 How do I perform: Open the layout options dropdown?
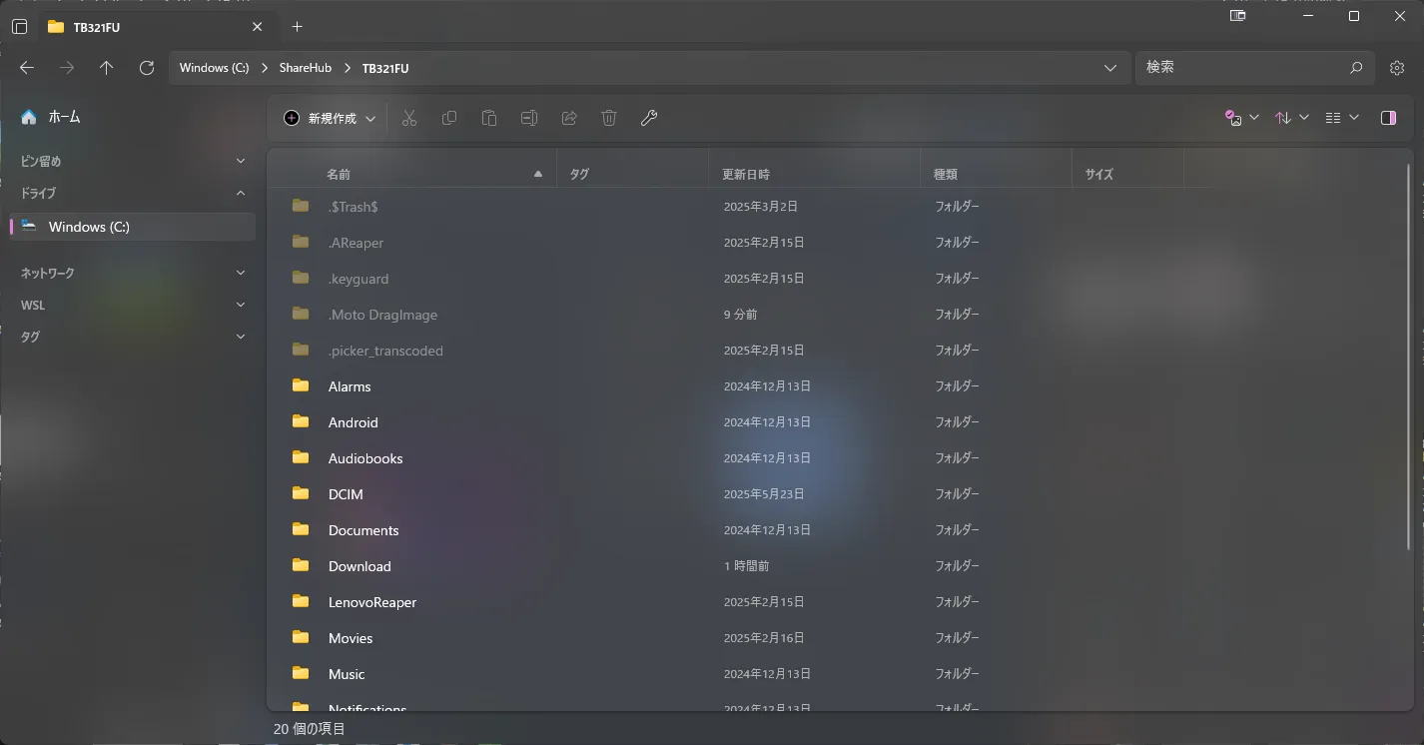point(1342,118)
